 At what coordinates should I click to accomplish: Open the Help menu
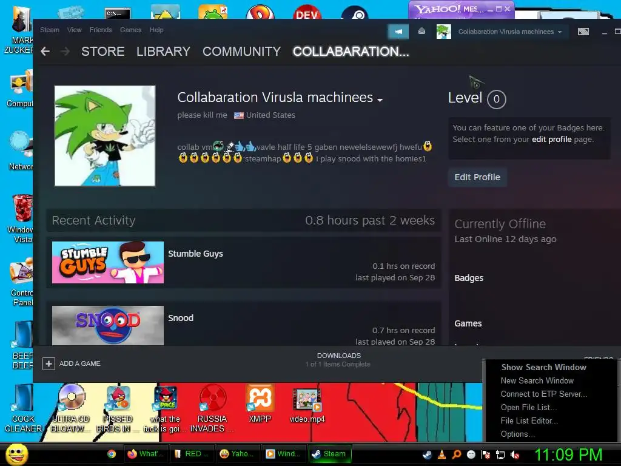point(156,30)
